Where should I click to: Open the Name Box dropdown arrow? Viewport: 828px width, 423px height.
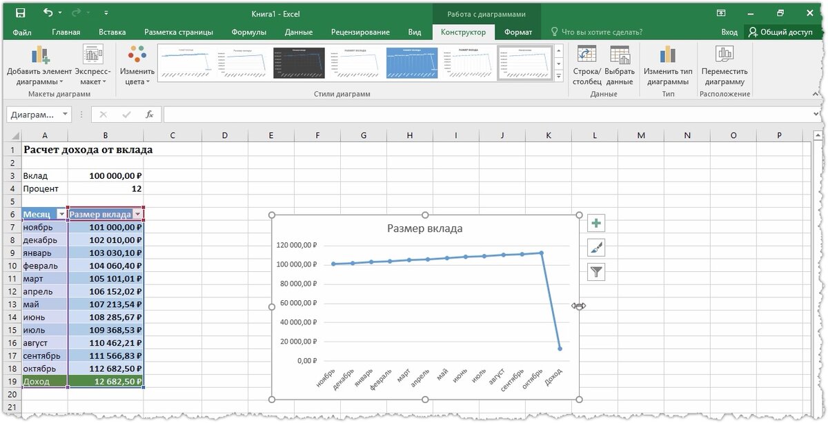click(x=65, y=115)
